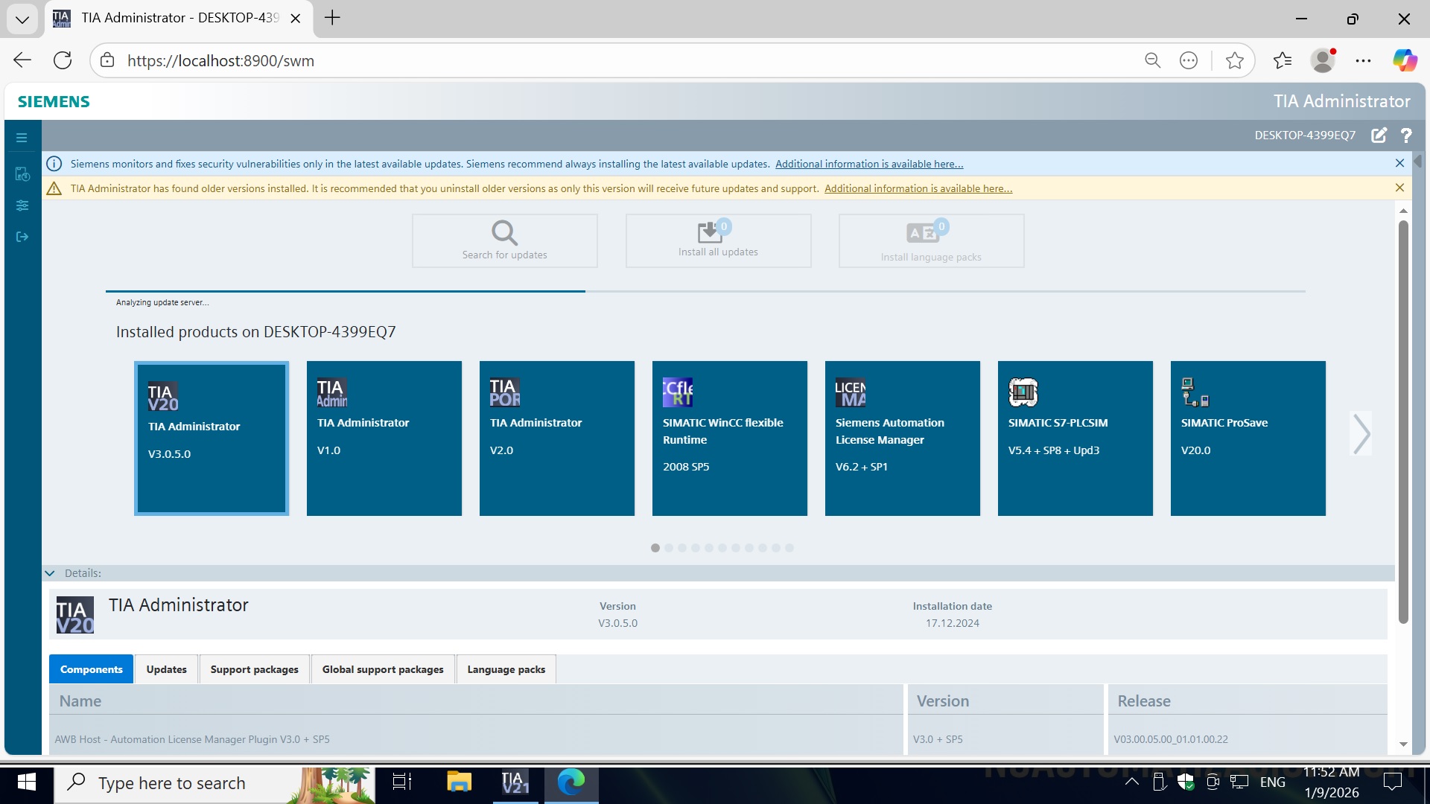
Task: Click the Release column header
Action: point(1248,701)
